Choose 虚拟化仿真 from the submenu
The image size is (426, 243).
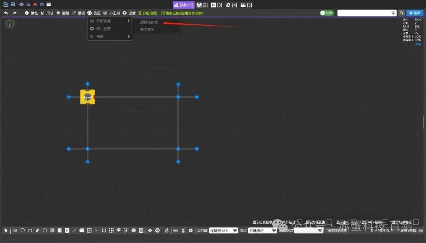(x=149, y=22)
